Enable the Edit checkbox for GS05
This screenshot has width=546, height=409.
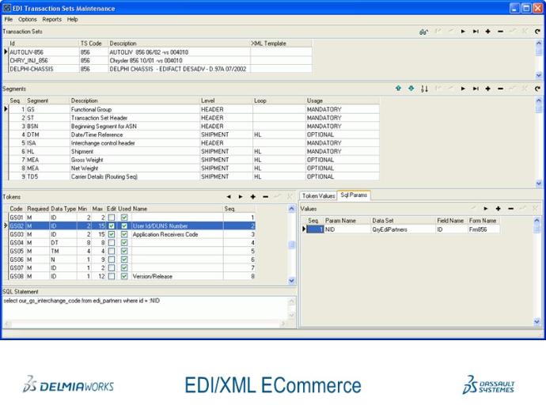tap(112, 252)
